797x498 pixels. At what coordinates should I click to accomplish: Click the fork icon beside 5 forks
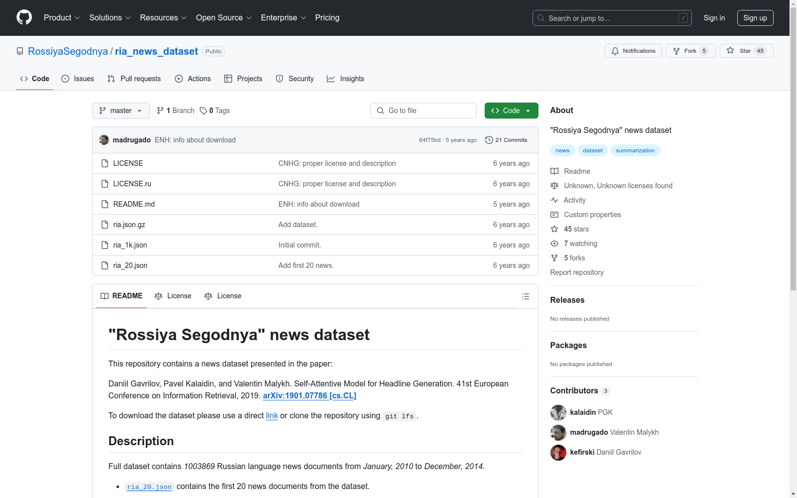(554, 258)
